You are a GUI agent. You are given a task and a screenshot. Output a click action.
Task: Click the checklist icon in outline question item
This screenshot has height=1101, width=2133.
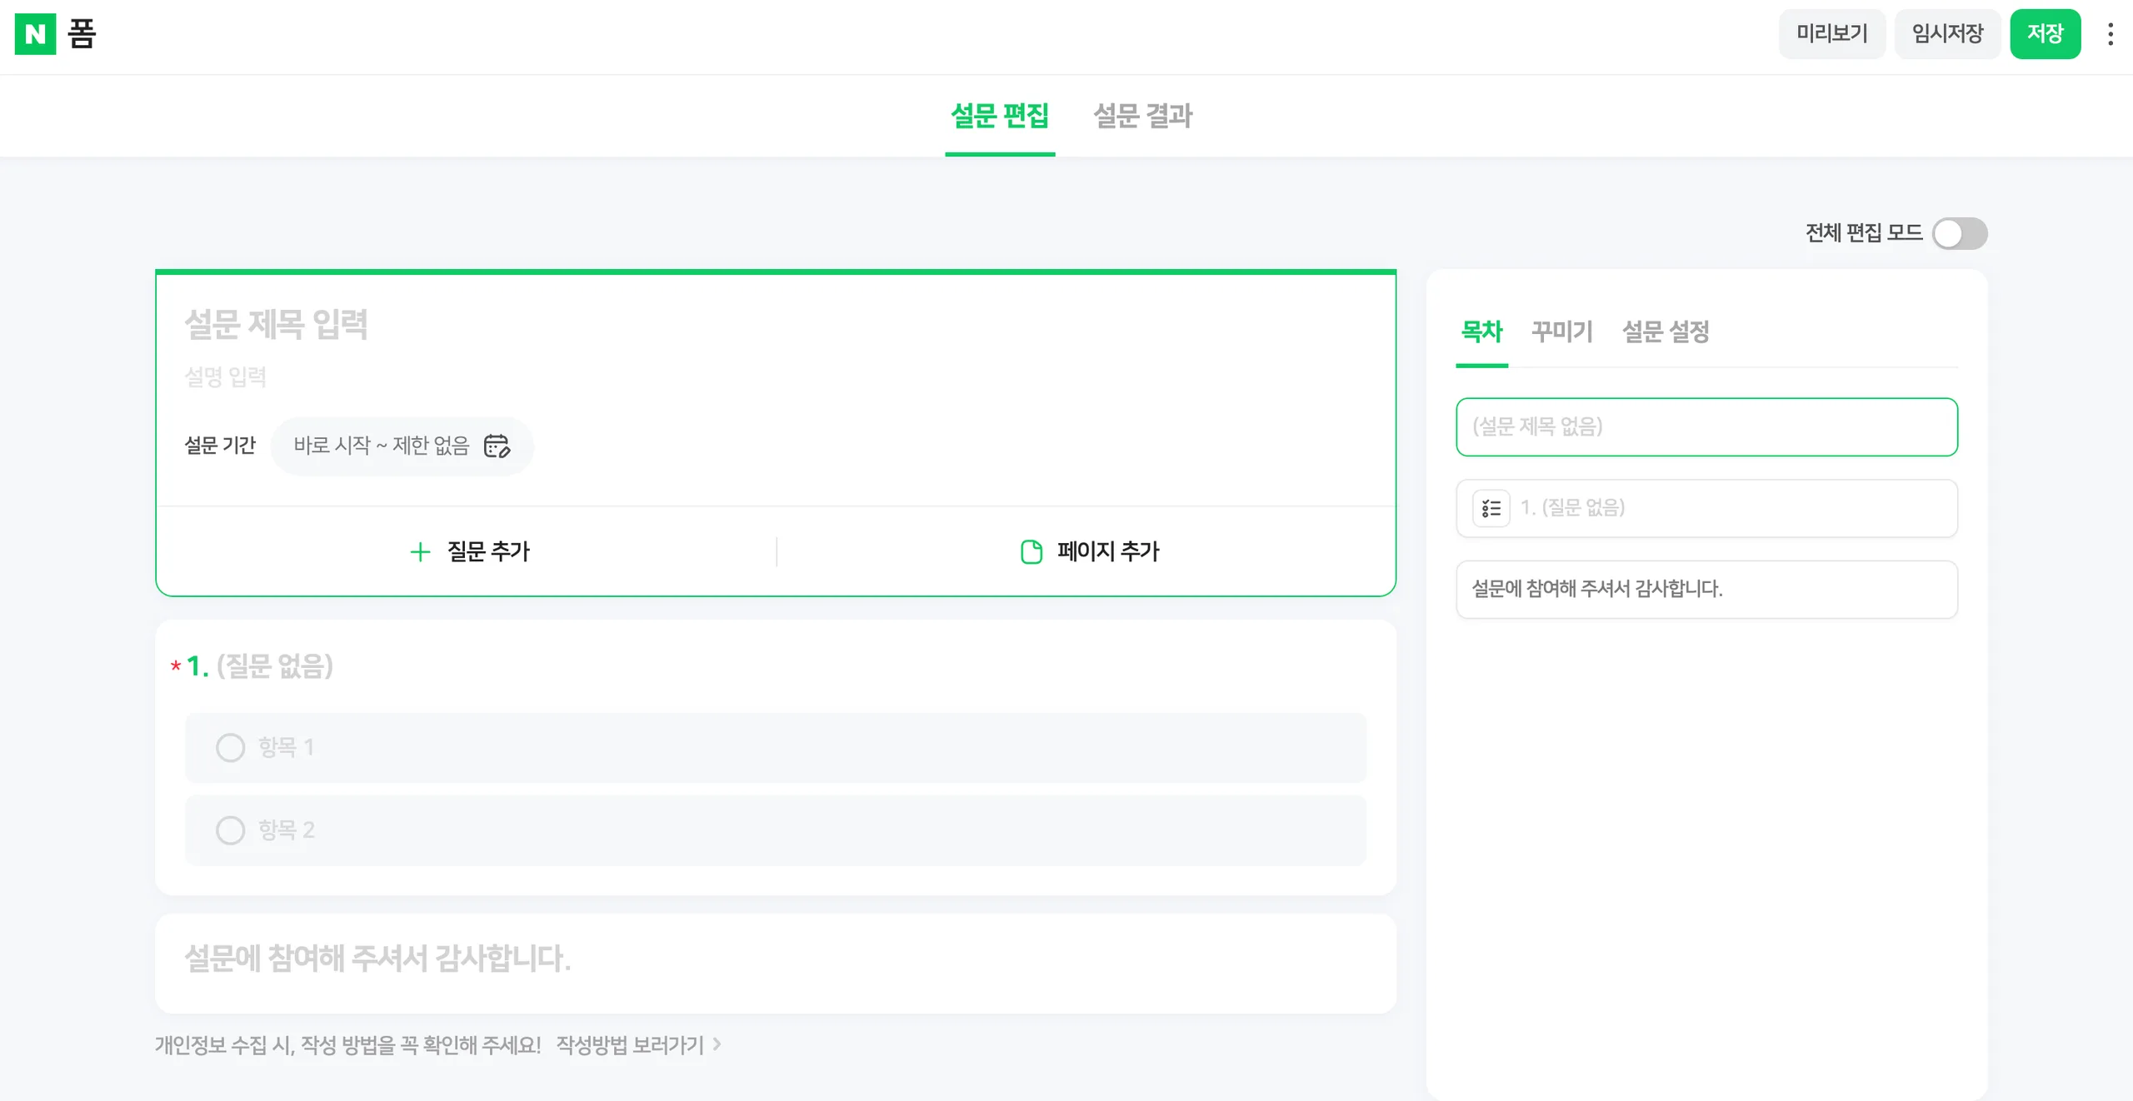pos(1491,508)
